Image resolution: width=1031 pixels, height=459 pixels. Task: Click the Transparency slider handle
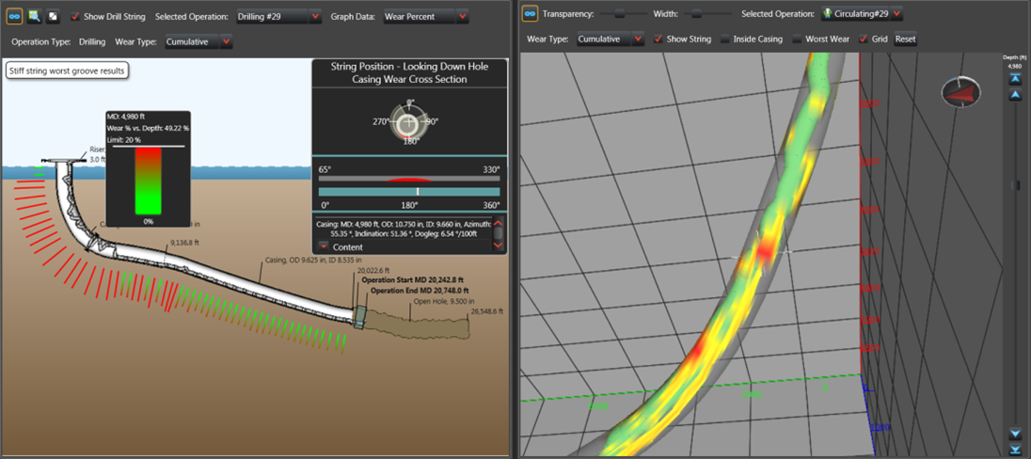pos(619,14)
